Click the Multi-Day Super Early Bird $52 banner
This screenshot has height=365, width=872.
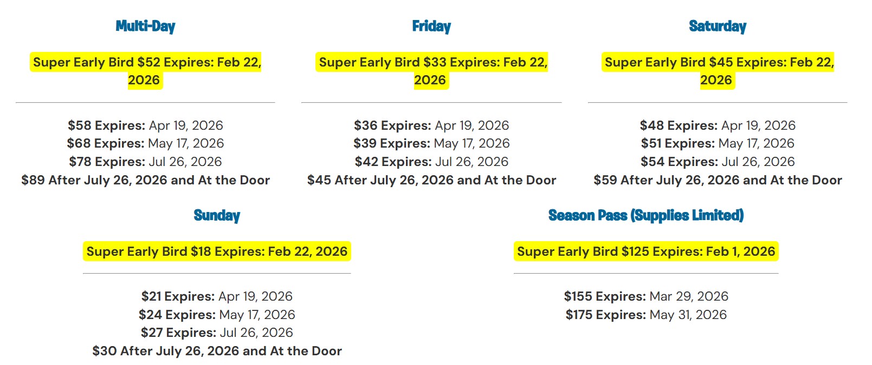point(145,71)
